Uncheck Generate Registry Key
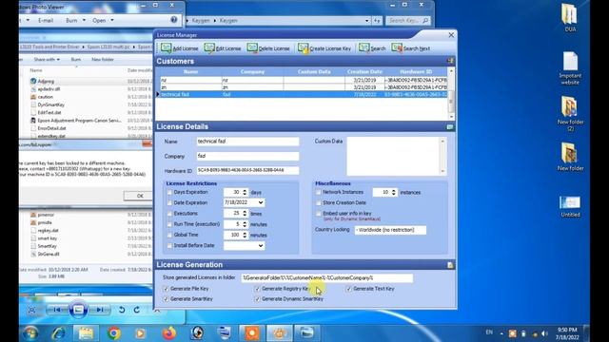 click(257, 289)
